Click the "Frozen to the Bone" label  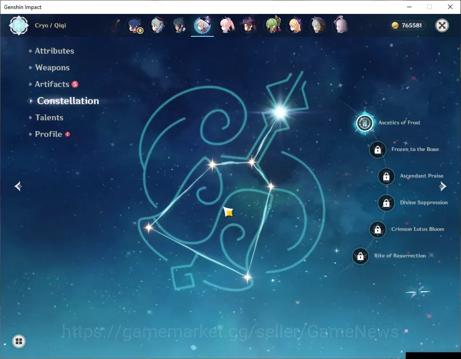point(415,149)
